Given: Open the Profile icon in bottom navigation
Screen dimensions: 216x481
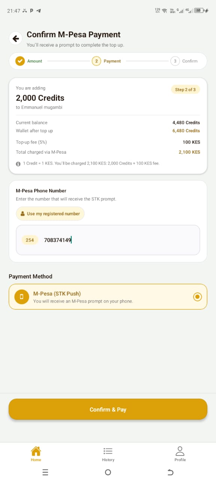Looking at the screenshot, I should [180, 450].
